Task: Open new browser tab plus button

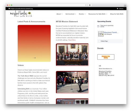Action: [125, 6]
